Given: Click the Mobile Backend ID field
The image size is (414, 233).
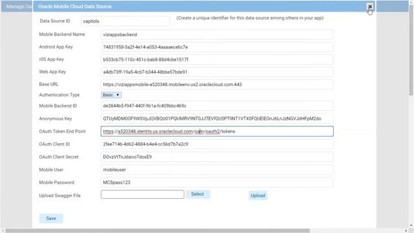Looking at the screenshot, I should pyautogui.click(x=217, y=105).
